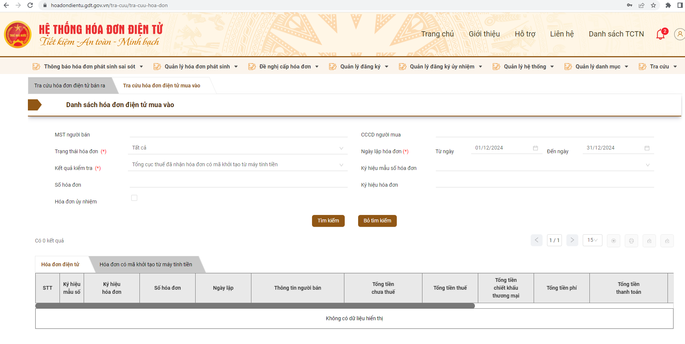
Task: Open calendar picker for Từ ngày date
Action: [535, 148]
